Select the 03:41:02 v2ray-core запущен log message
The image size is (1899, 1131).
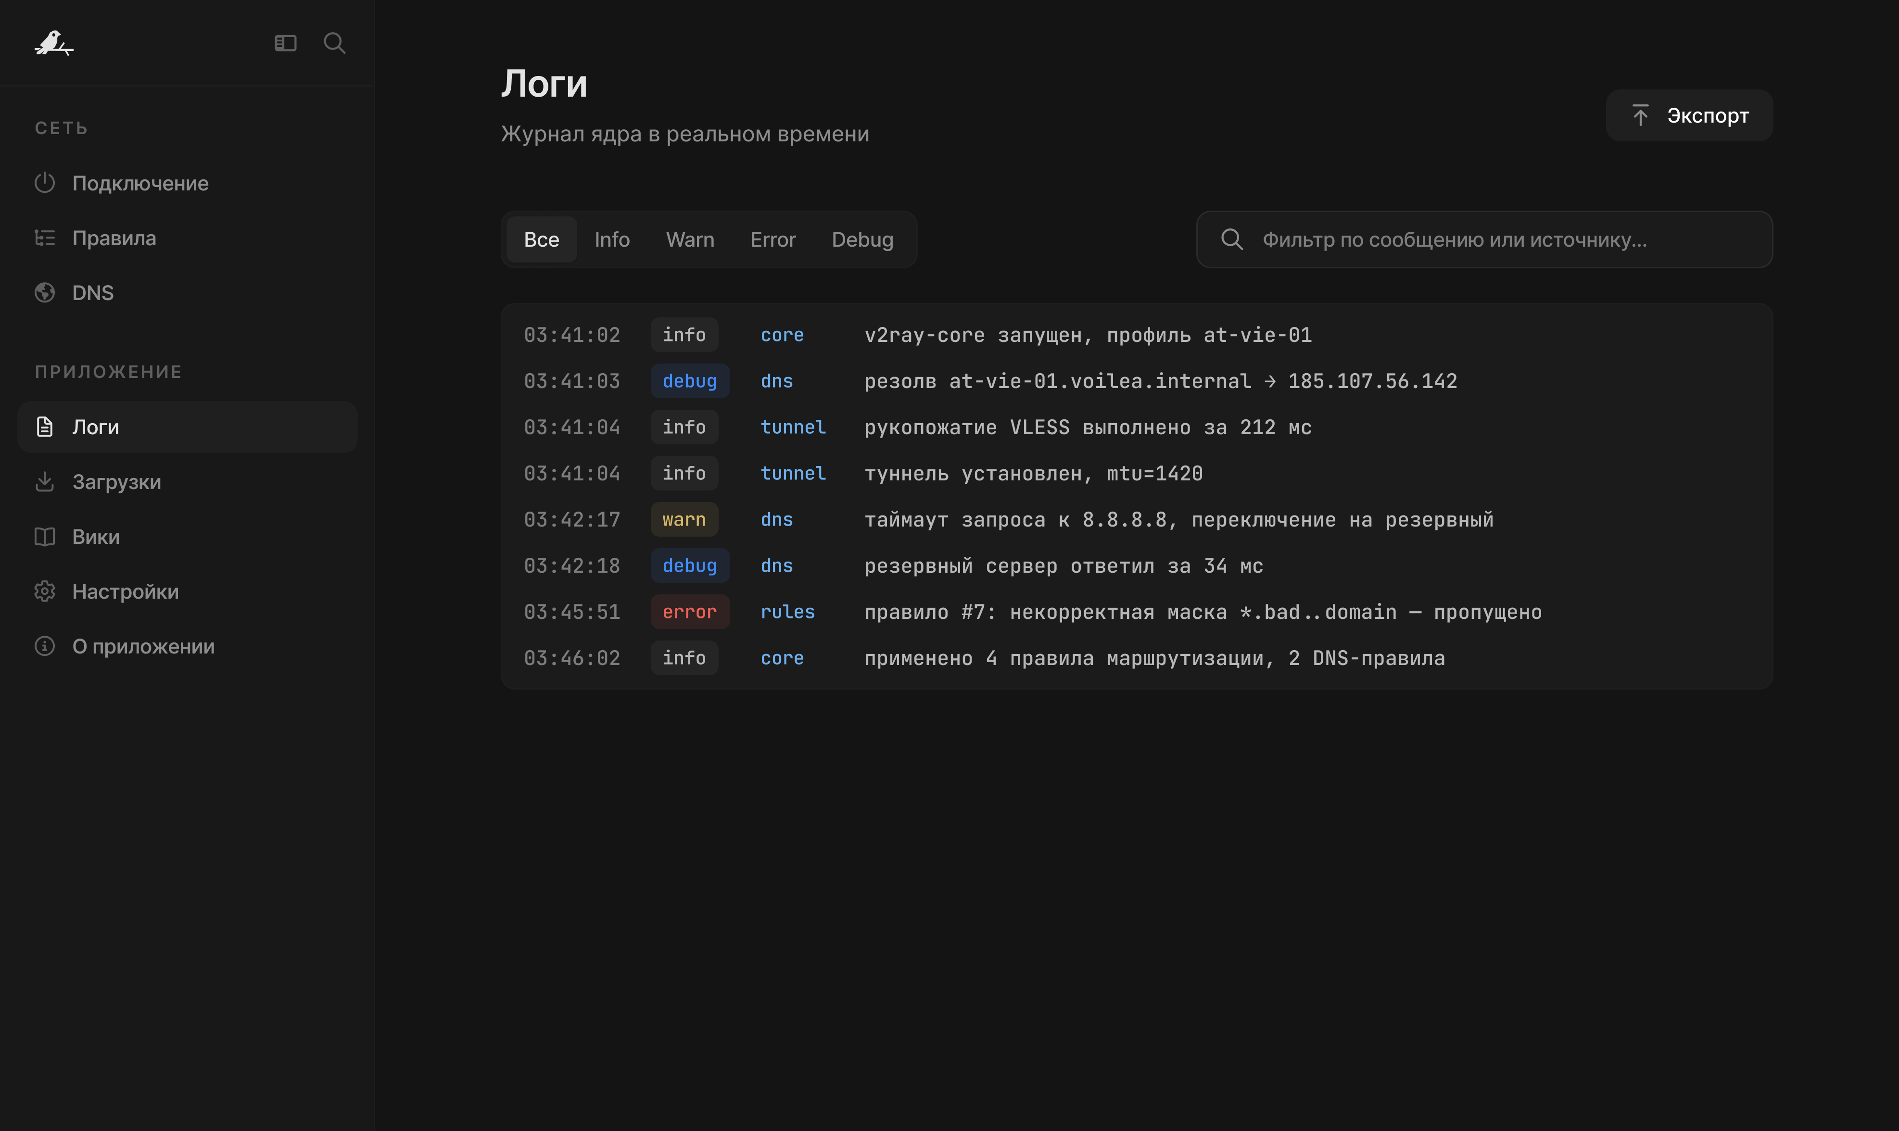click(x=1088, y=335)
